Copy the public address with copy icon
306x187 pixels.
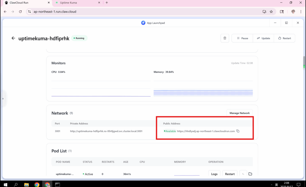tap(238, 131)
